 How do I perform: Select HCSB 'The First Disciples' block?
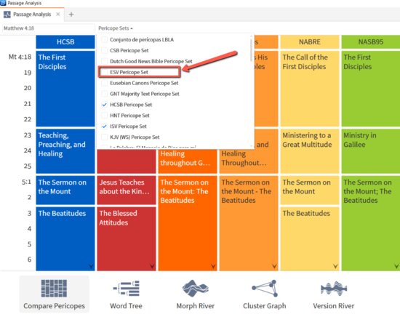[x=65, y=89]
